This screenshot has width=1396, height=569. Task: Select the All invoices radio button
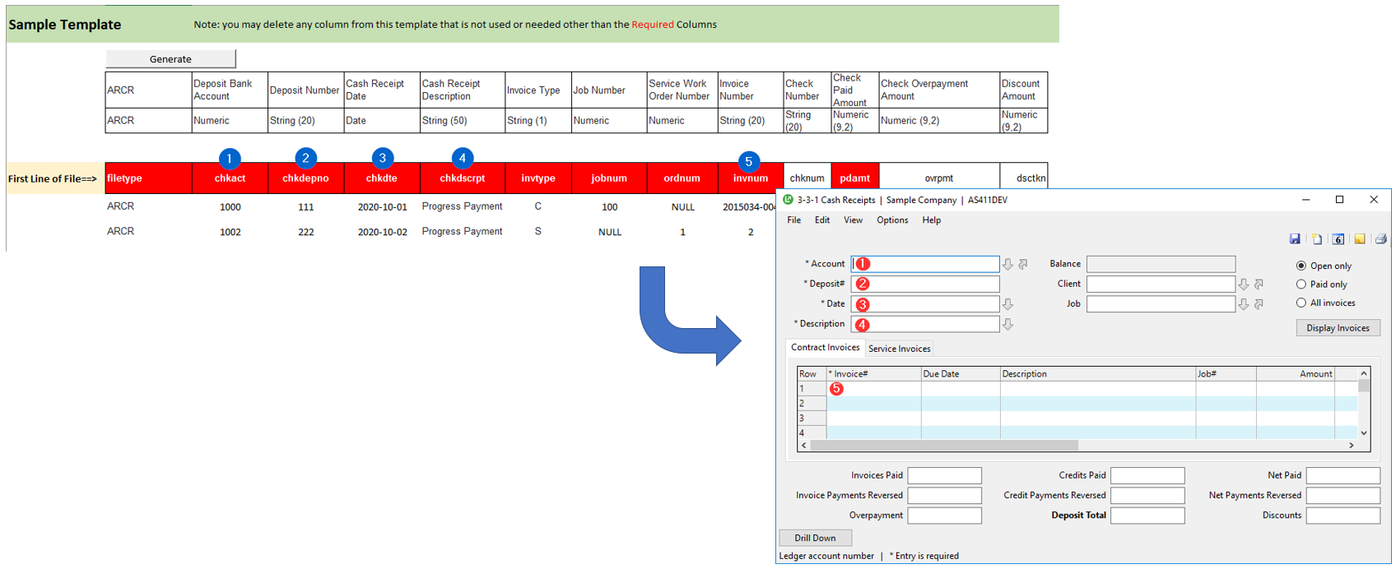1301,303
